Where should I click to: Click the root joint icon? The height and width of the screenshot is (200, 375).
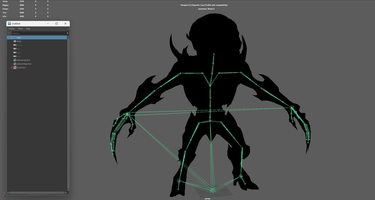click(x=15, y=38)
